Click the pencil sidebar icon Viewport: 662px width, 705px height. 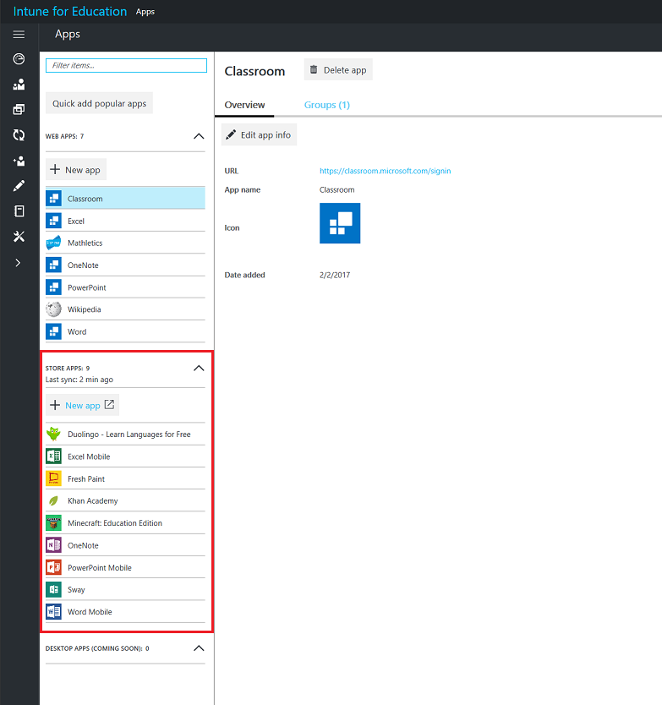19,186
